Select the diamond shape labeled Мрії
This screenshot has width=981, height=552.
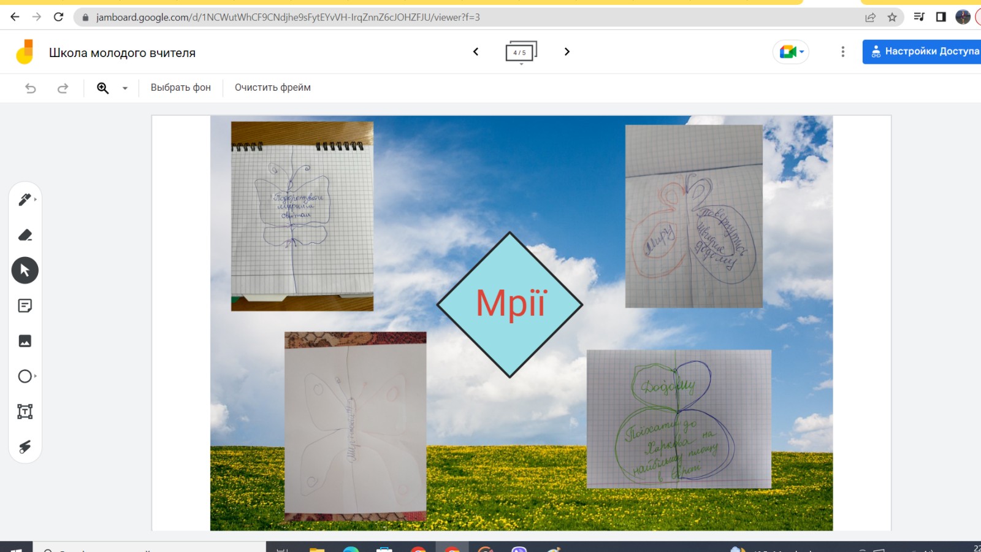pos(510,304)
